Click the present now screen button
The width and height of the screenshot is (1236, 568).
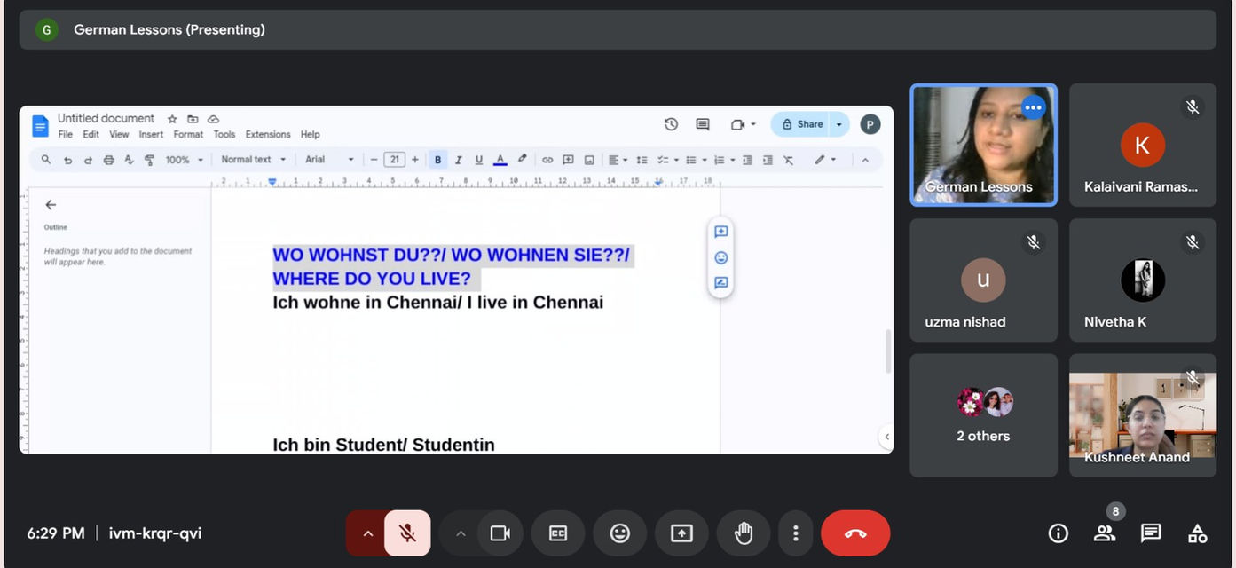(681, 533)
